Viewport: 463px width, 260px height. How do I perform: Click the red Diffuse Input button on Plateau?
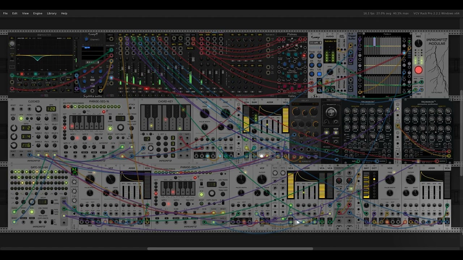coord(304,56)
